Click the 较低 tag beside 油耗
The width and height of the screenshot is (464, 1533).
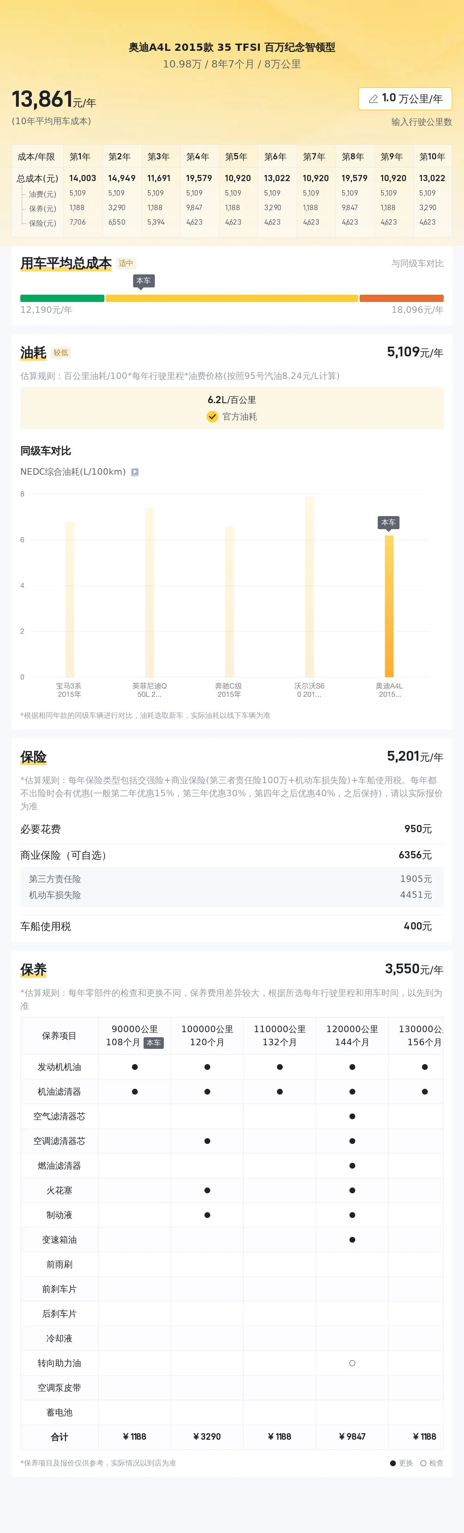pyautogui.click(x=61, y=352)
